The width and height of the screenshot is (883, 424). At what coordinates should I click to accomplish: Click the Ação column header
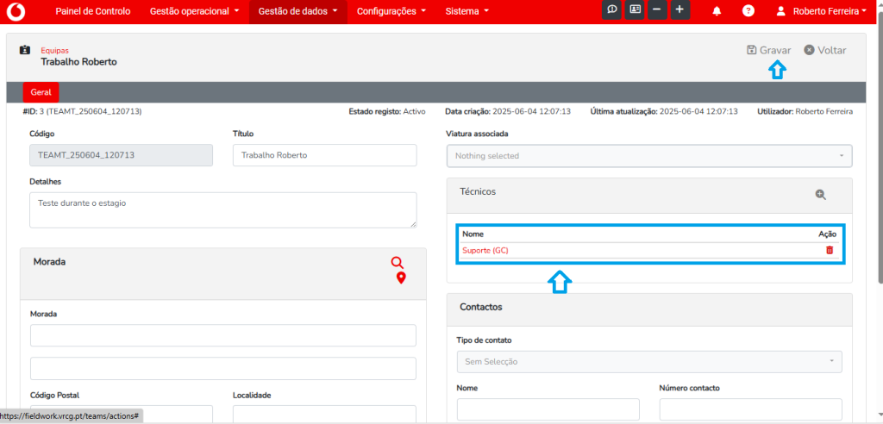tap(827, 234)
